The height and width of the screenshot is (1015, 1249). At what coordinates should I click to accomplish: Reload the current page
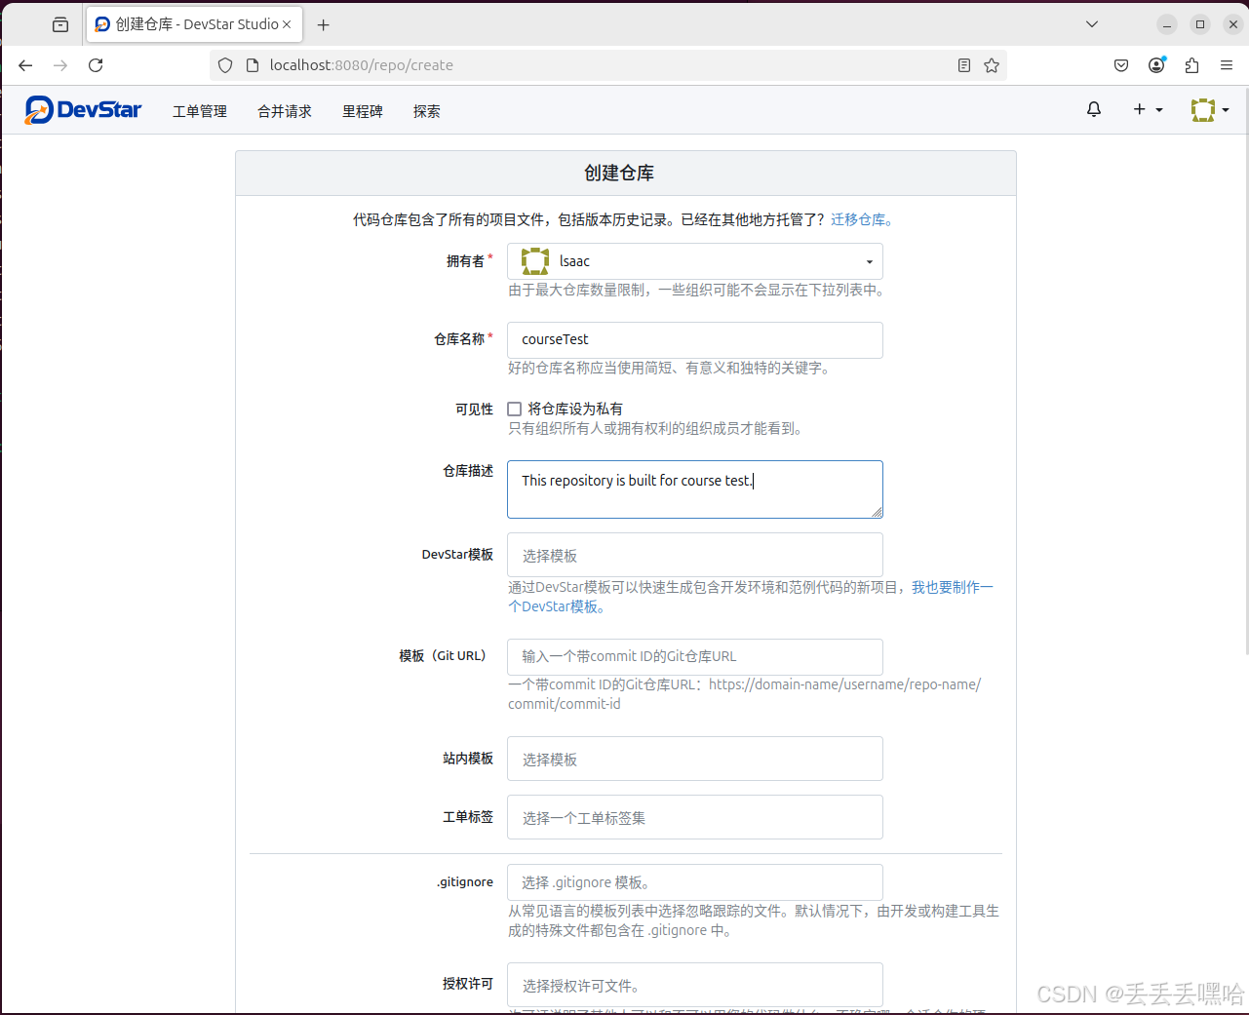[95, 65]
